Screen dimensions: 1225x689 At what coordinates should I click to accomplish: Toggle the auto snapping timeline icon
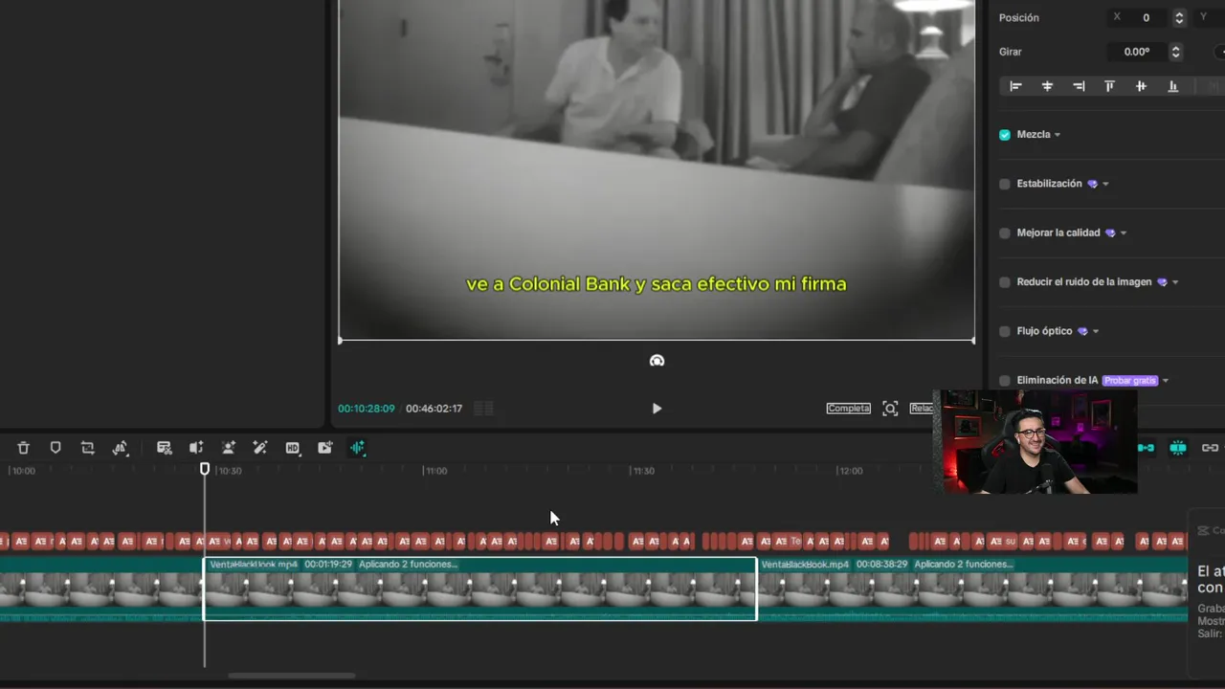click(x=1178, y=448)
